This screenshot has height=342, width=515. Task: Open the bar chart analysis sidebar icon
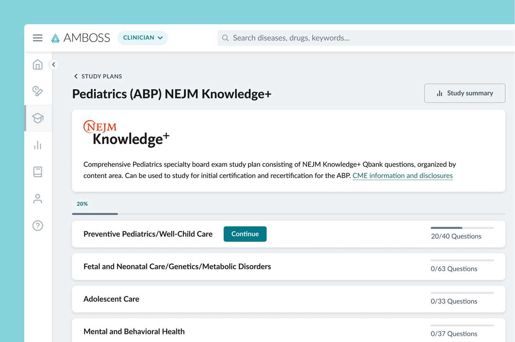pos(38,145)
